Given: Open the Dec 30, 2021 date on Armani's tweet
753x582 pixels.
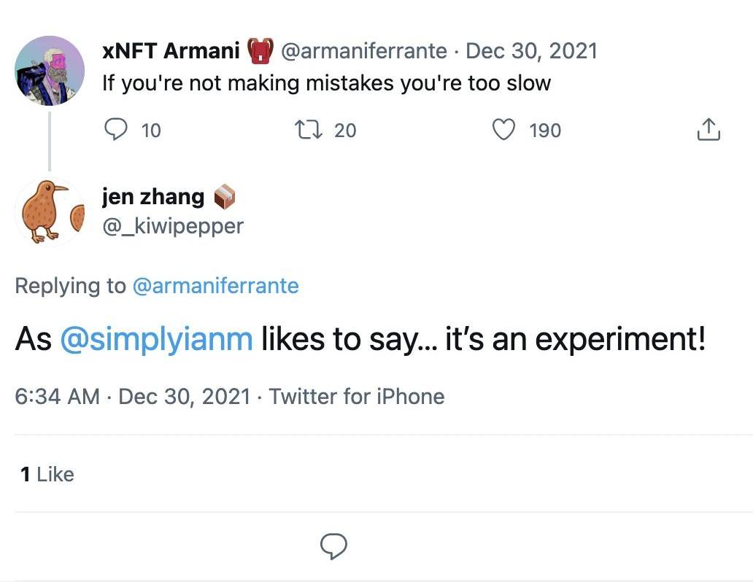Looking at the screenshot, I should 531,50.
